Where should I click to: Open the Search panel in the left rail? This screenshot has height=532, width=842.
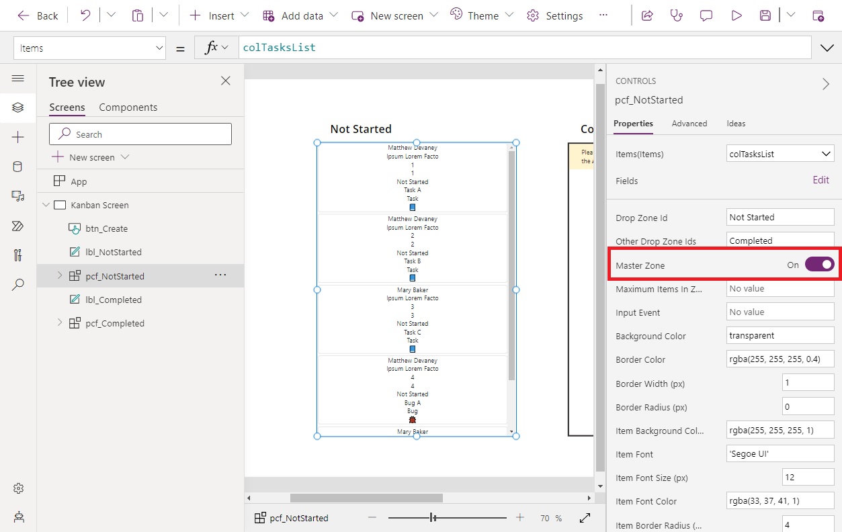point(18,285)
